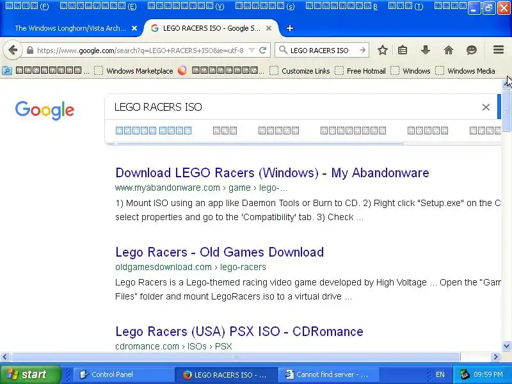Open the Downloads arrow icon
This screenshot has height=384, width=512.
tap(426, 51)
